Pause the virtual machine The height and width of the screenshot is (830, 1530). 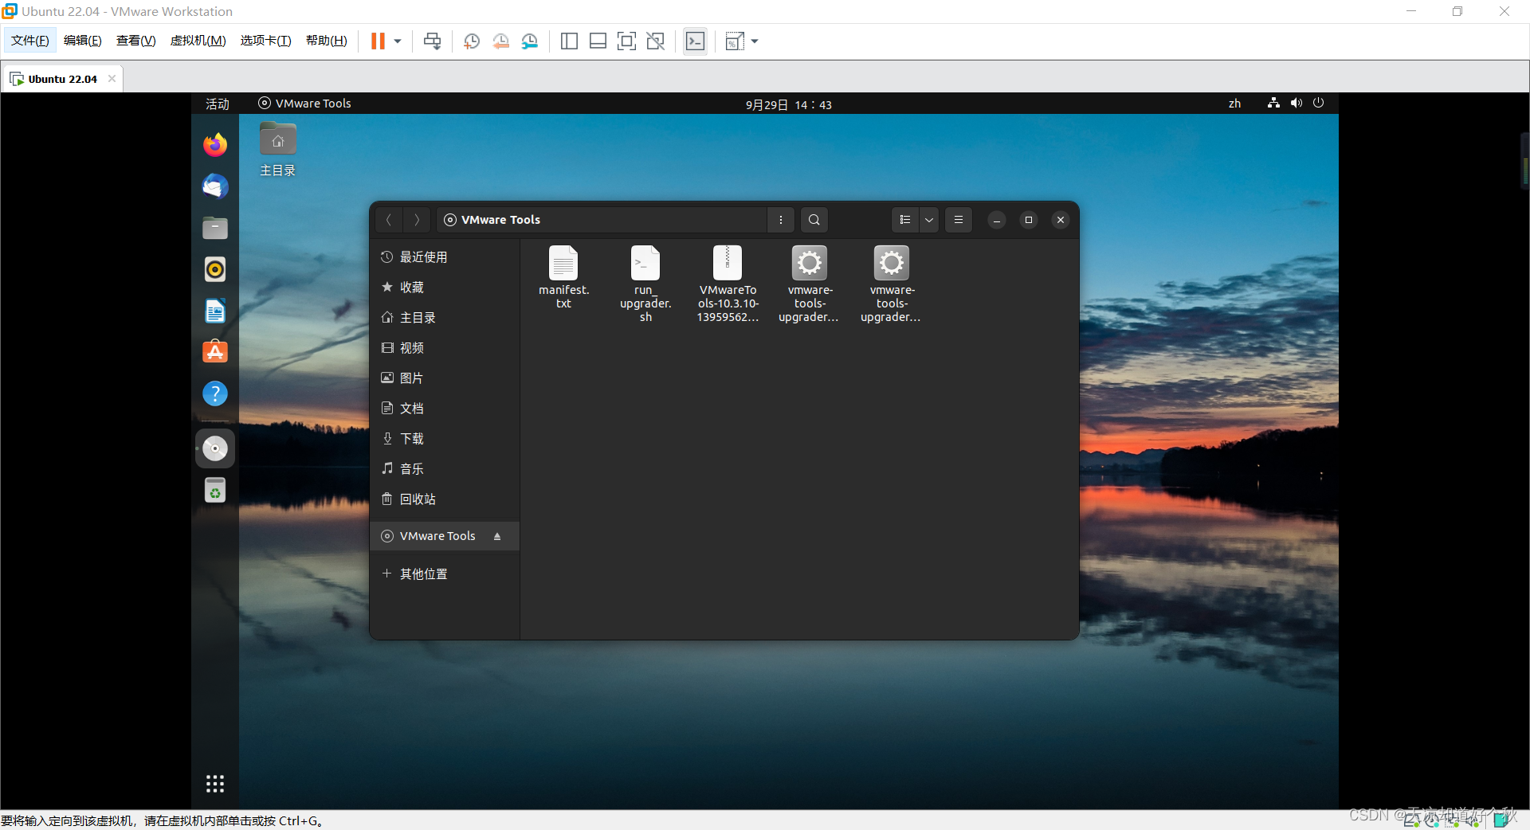(378, 41)
